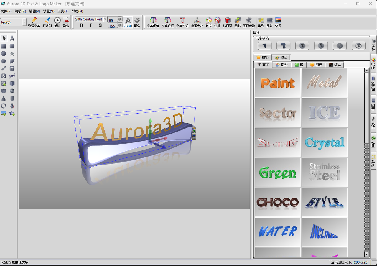Viewport: 377px width, 266px height.
Task: Expand the 更多 more options chevron
Action: pyautogui.click(x=137, y=22)
